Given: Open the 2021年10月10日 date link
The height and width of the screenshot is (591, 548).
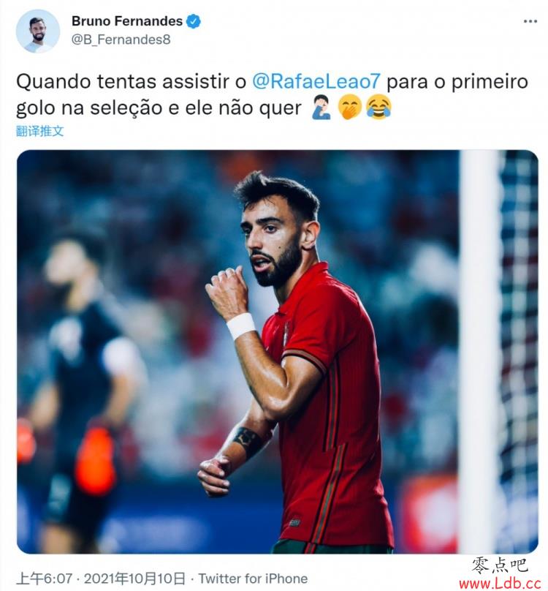Looking at the screenshot, I should click(134, 578).
